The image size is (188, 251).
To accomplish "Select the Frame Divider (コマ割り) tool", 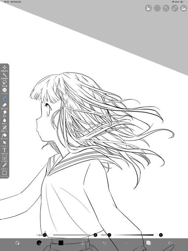I will (x=4, y=159).
